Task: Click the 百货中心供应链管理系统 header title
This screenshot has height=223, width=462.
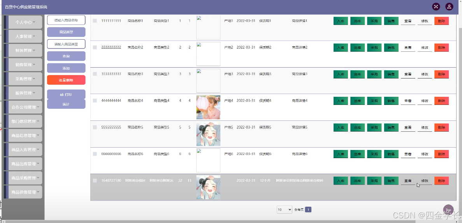Action: coord(26,7)
